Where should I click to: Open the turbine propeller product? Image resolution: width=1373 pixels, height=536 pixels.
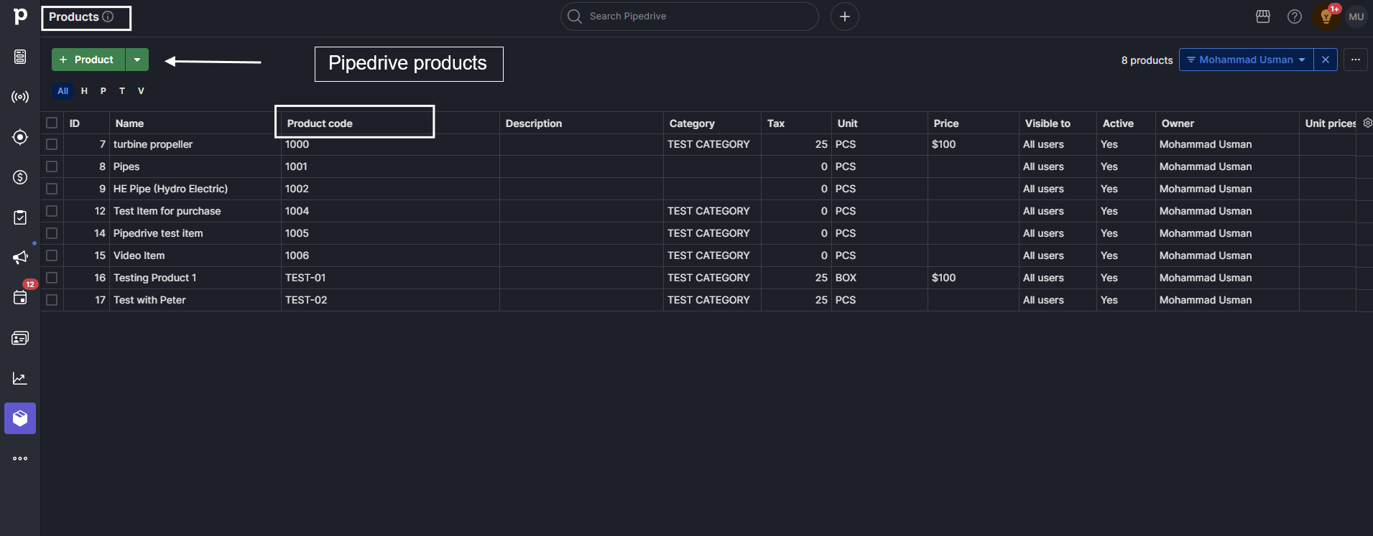tap(153, 144)
